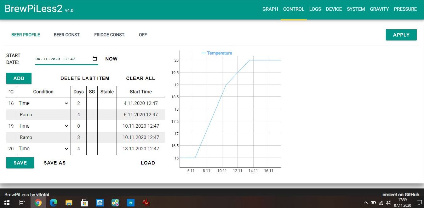
Task: Click the BrewPiLess2 title logo
Action: [34, 9]
